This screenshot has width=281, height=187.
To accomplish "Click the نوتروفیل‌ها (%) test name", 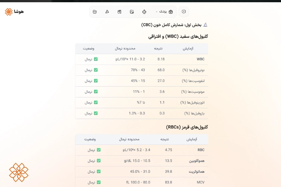I will coord(193,70).
